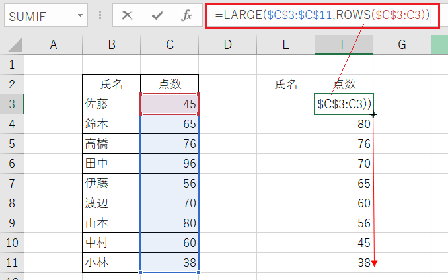
Task: Select all cells with the corner triangle
Action: pyautogui.click(x=15, y=45)
